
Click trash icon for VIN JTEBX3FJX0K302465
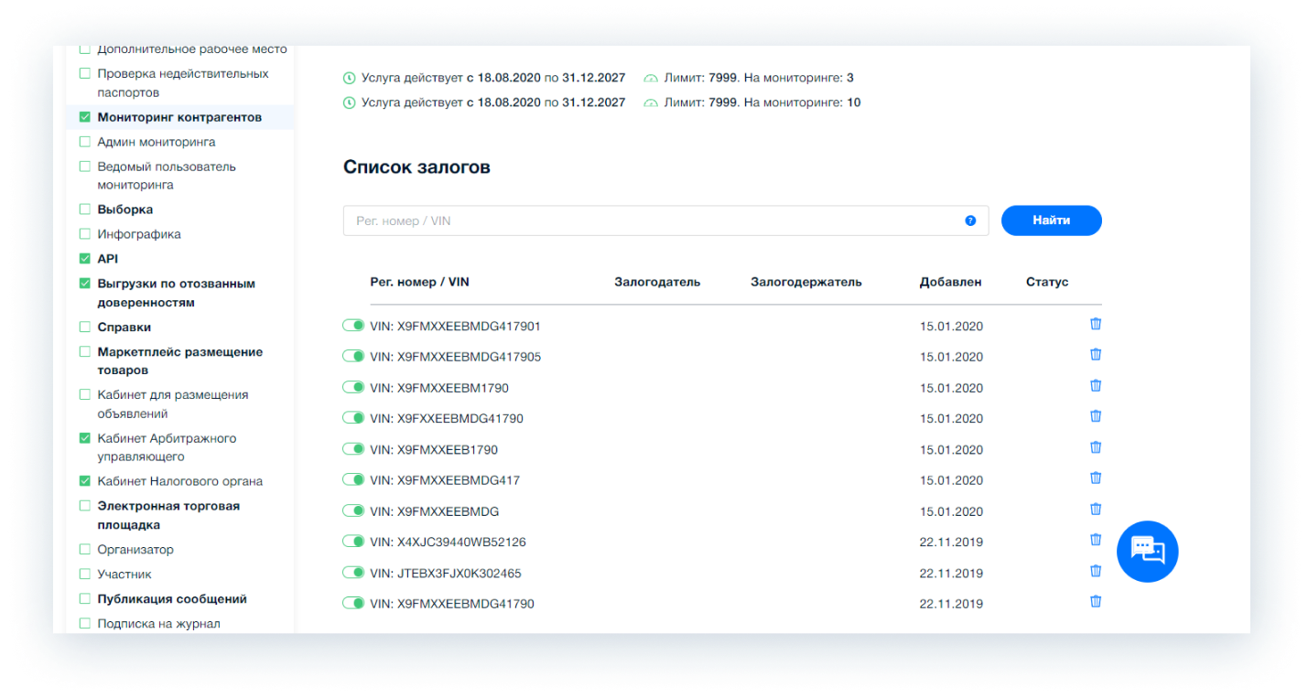click(1096, 571)
